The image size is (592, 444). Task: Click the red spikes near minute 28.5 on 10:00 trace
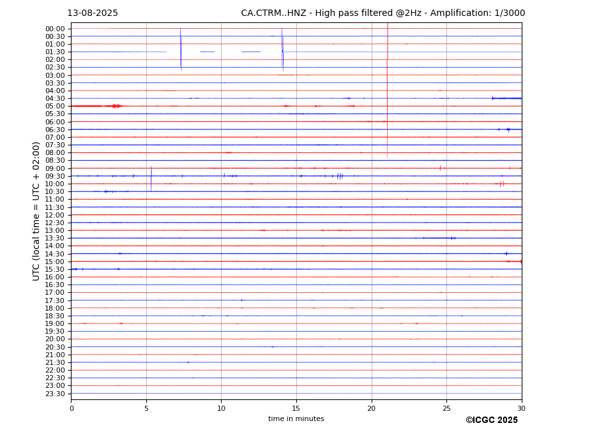pyautogui.click(x=502, y=184)
